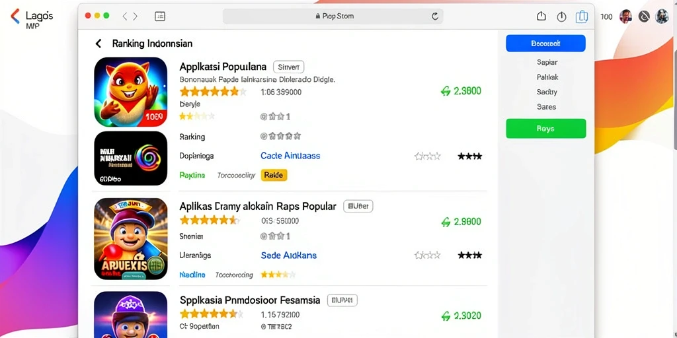Open the Sade Aidkans link
This screenshot has height=338, width=677.
pyautogui.click(x=288, y=255)
